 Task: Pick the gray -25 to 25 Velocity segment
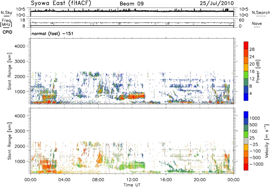[x=246, y=141]
